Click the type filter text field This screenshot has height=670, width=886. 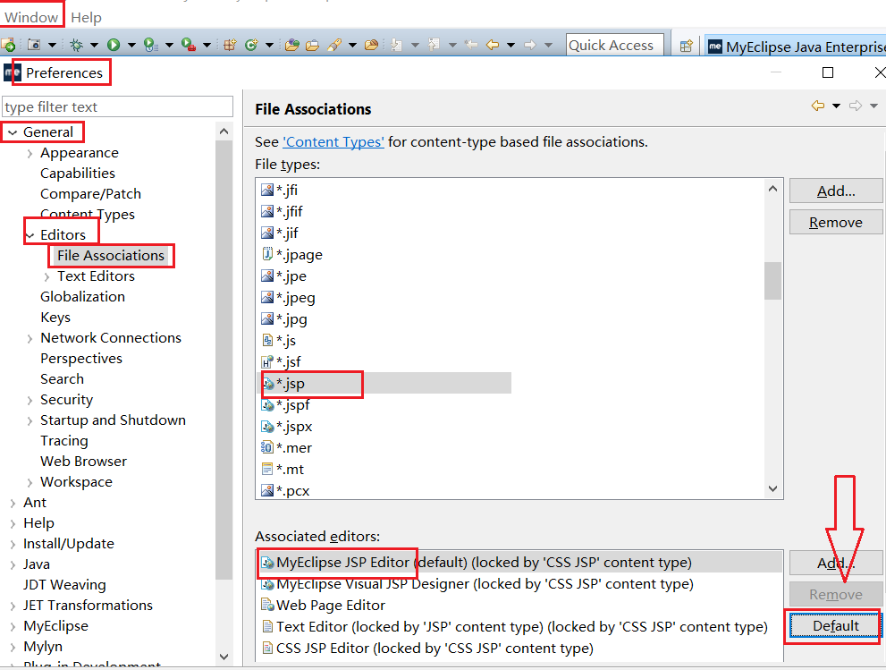pos(117,106)
